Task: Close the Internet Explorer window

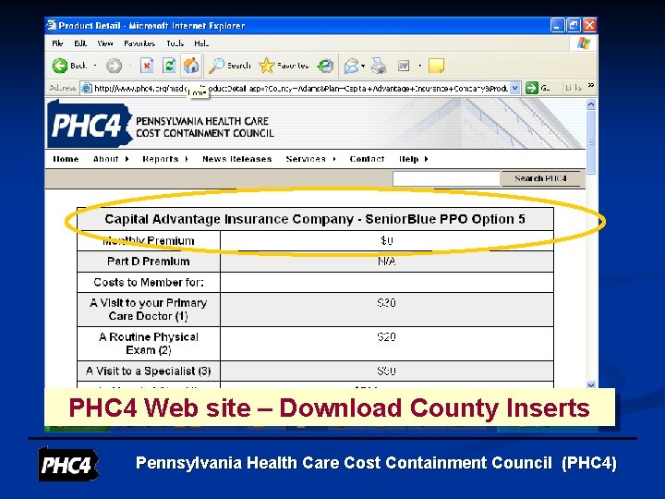Action: pyautogui.click(x=589, y=26)
